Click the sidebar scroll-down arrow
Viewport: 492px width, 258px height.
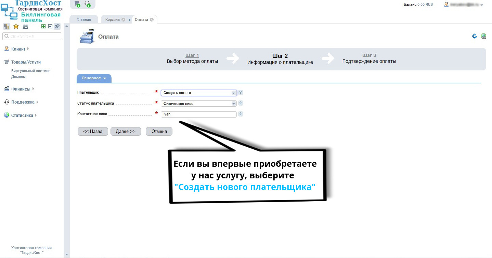tap(67, 255)
